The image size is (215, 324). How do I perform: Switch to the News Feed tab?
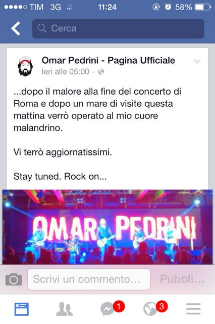[21, 309]
